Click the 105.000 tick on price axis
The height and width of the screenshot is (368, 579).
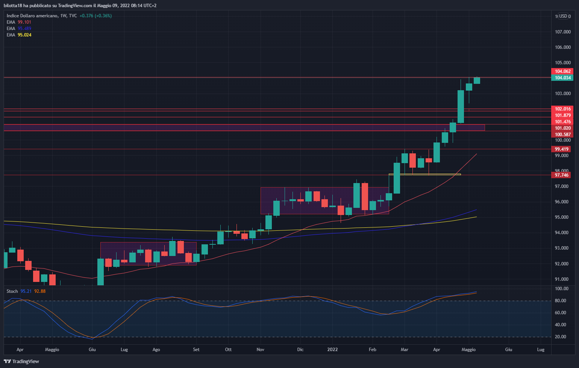(563, 63)
